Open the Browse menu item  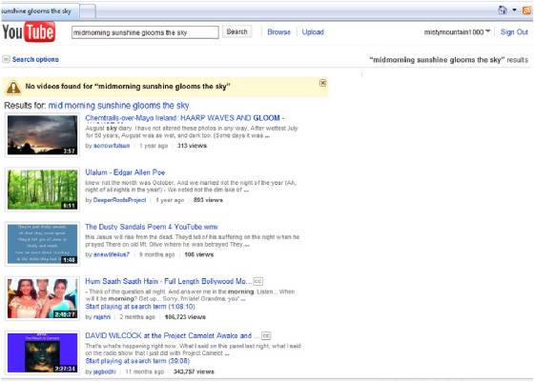tap(278, 32)
